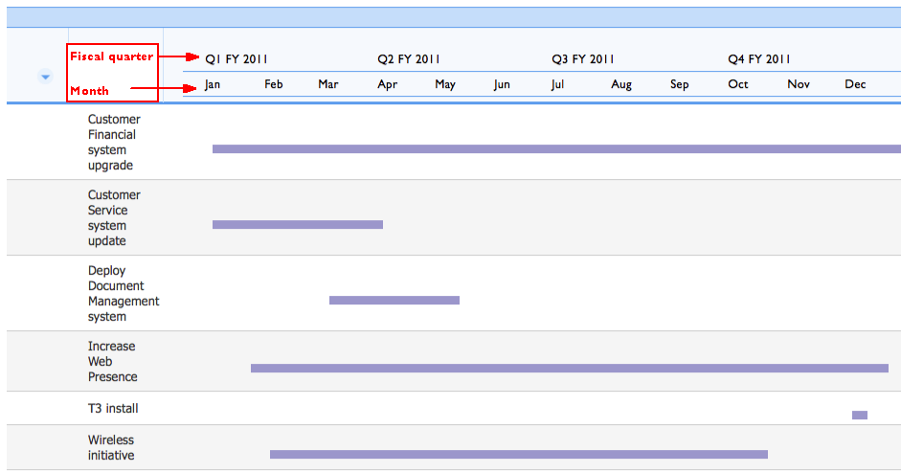Select Customer Financial system upgrade row label
Viewport: 901px width, 473px height.
click(114, 142)
